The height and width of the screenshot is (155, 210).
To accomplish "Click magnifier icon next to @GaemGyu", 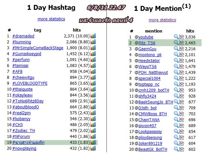I will 176,49.
